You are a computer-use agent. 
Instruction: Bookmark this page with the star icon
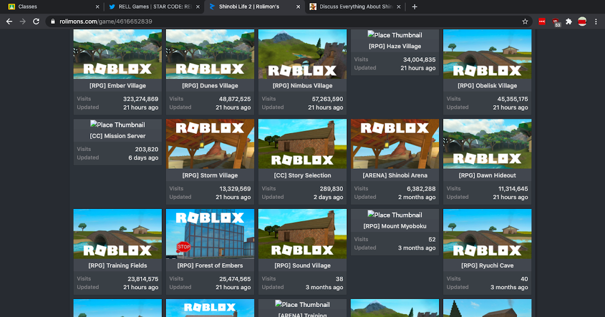(525, 22)
